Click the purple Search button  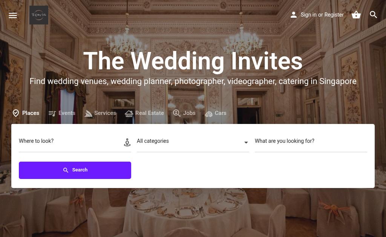tap(75, 170)
